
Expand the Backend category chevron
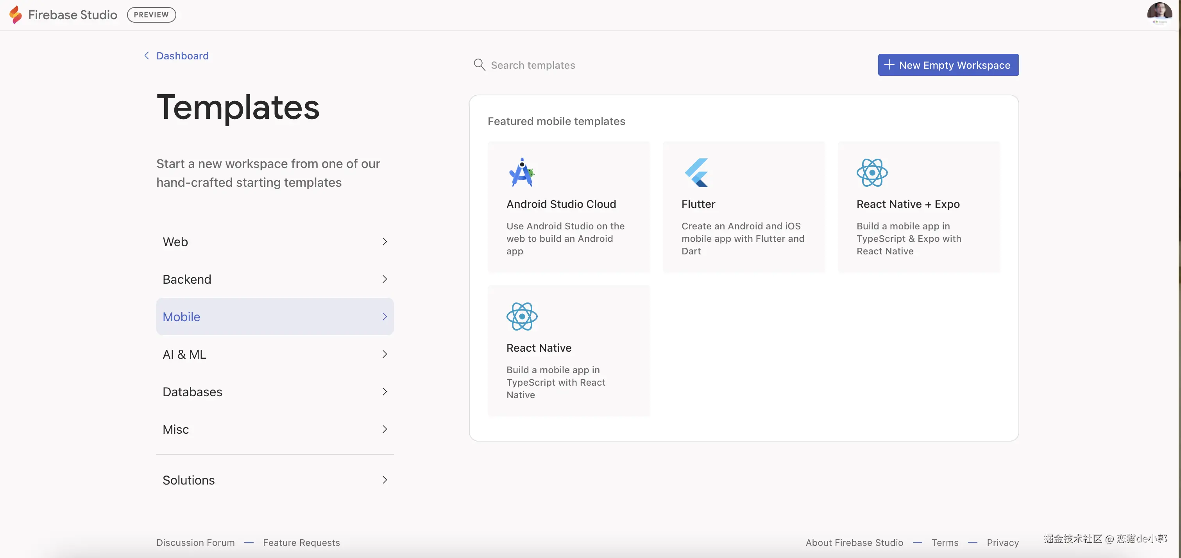pos(385,279)
